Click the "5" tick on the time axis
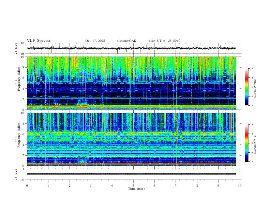The width and height of the screenshot is (270, 208). (133, 186)
